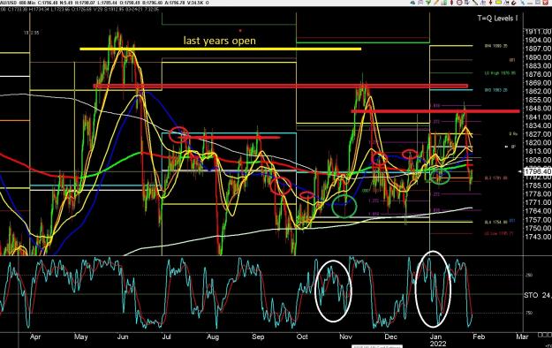Click the May label on time axis
552x348 pixels.
[x=80, y=337]
